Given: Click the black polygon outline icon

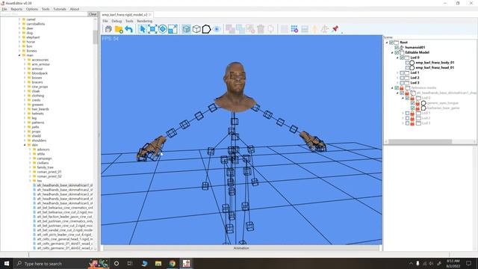Looking at the screenshot, I should point(207,29).
